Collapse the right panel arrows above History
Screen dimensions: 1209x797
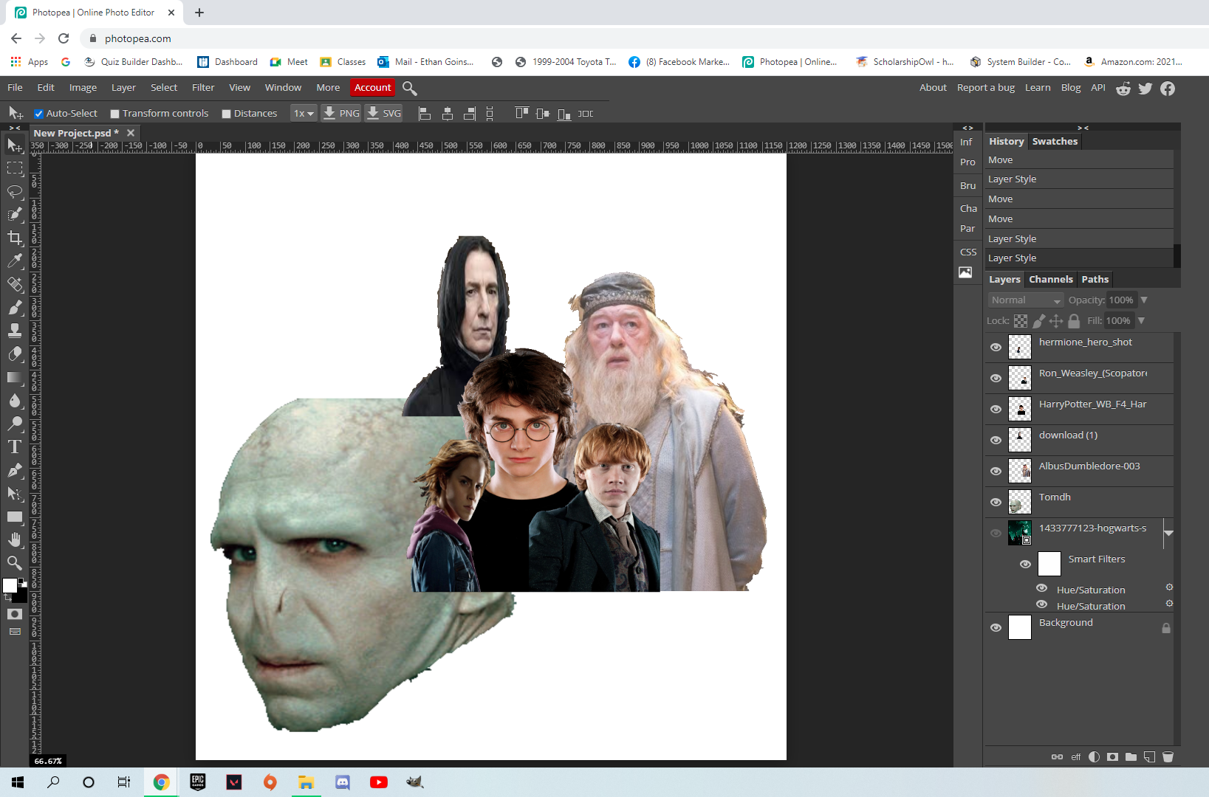pos(1083,128)
